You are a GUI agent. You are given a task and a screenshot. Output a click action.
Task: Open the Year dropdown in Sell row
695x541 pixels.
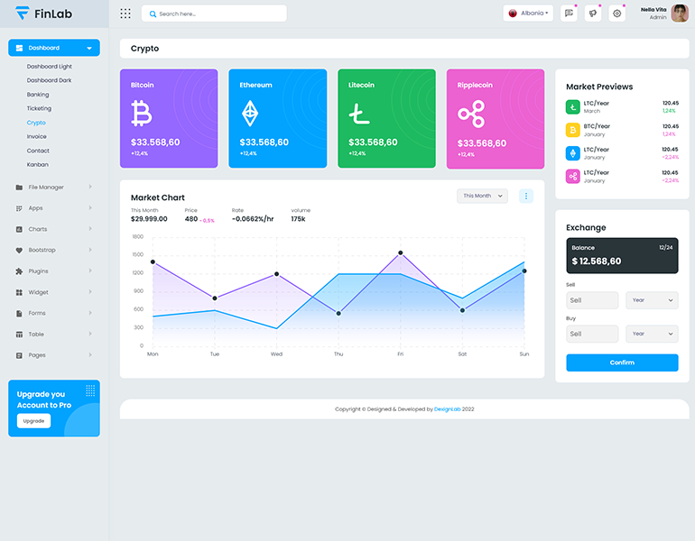[x=652, y=300]
